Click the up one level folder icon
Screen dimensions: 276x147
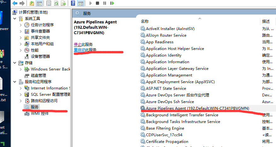point(32,3)
